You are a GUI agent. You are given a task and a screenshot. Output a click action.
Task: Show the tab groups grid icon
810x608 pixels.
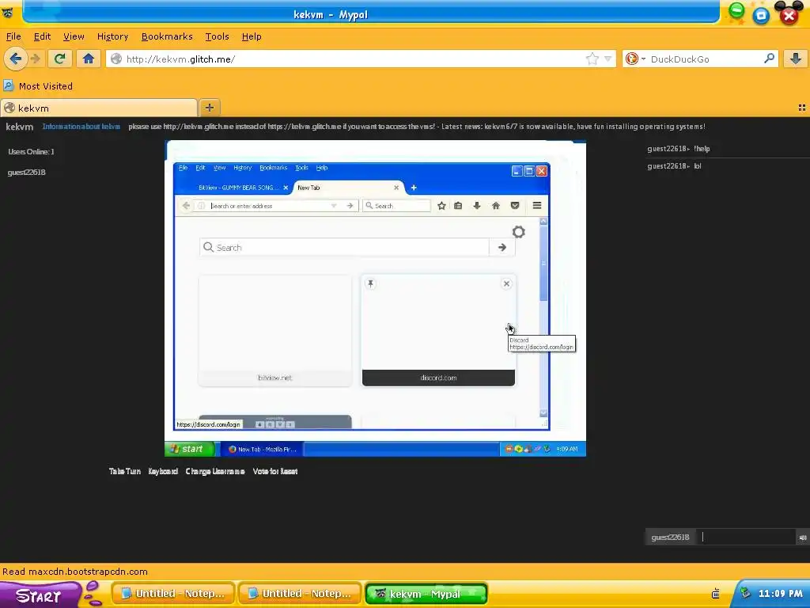point(802,108)
